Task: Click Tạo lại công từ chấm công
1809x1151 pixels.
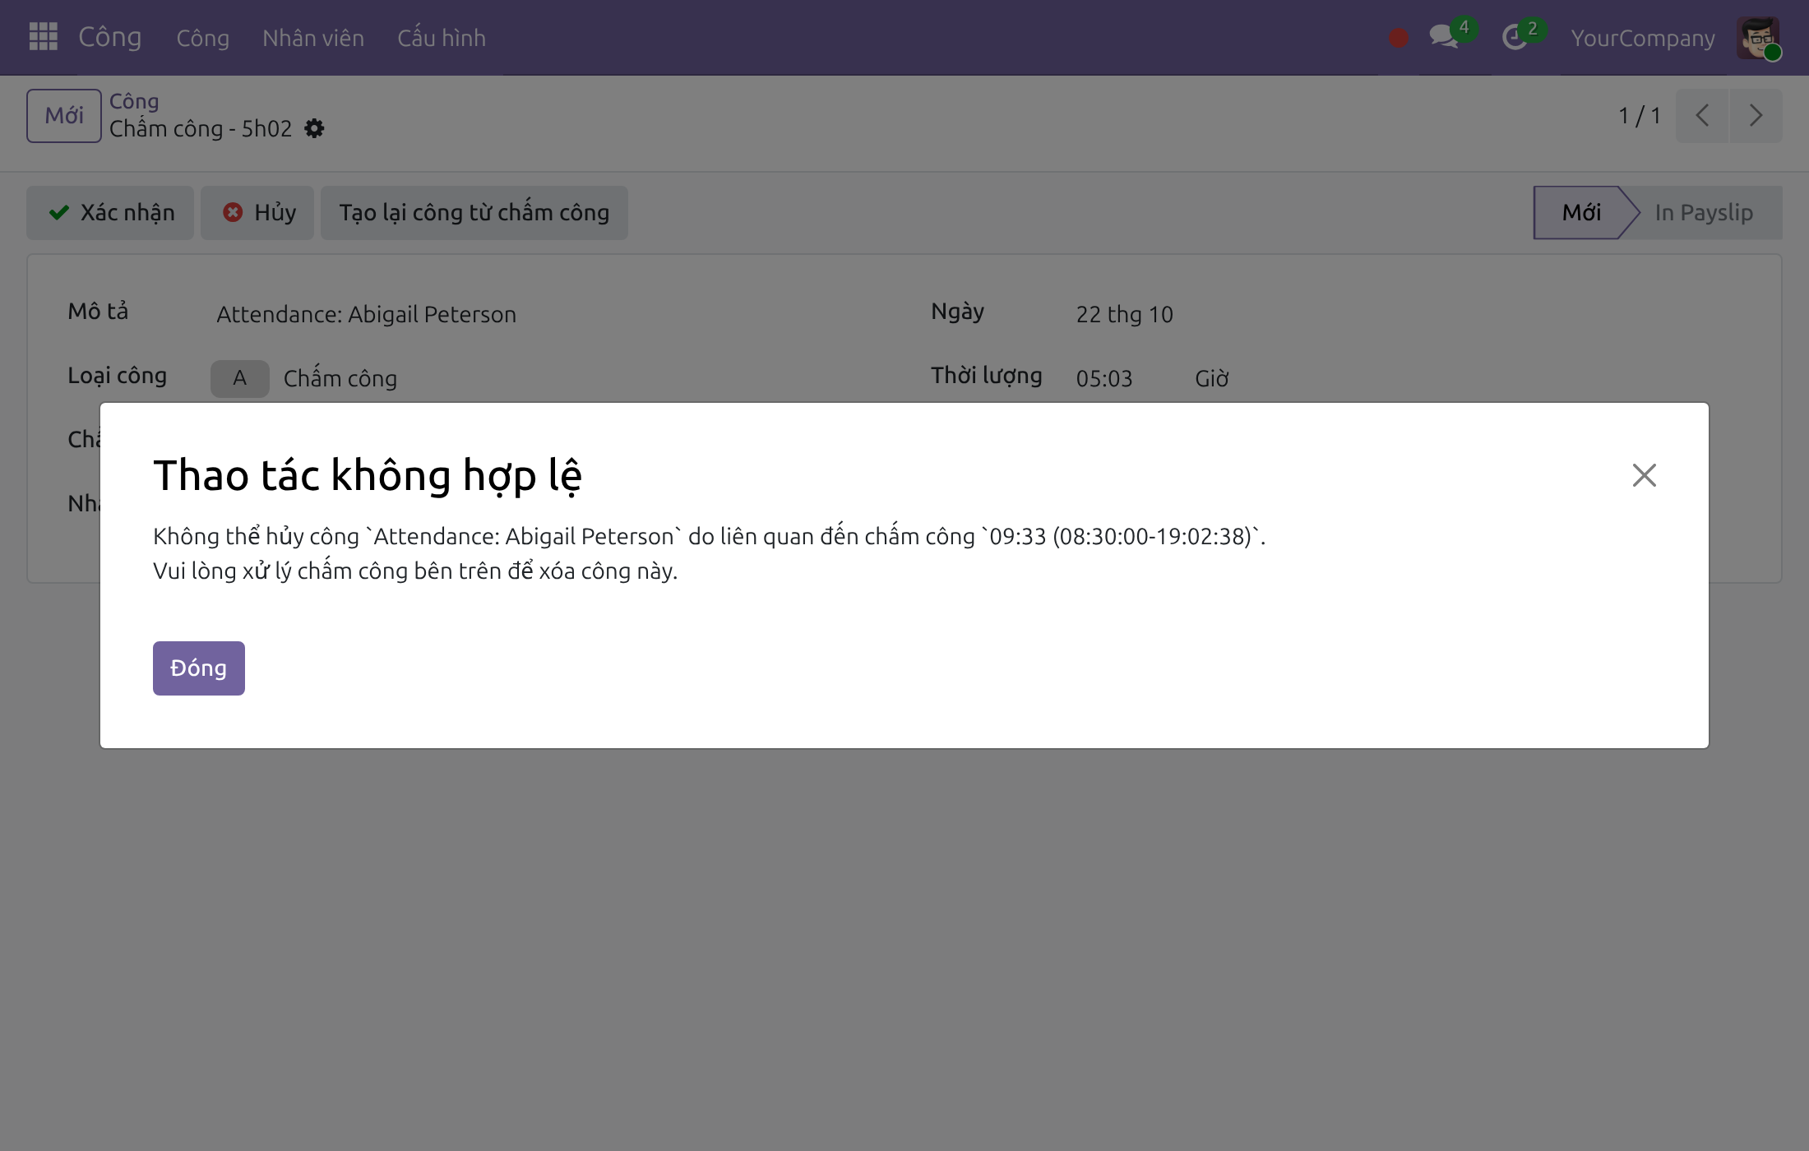Action: [474, 213]
